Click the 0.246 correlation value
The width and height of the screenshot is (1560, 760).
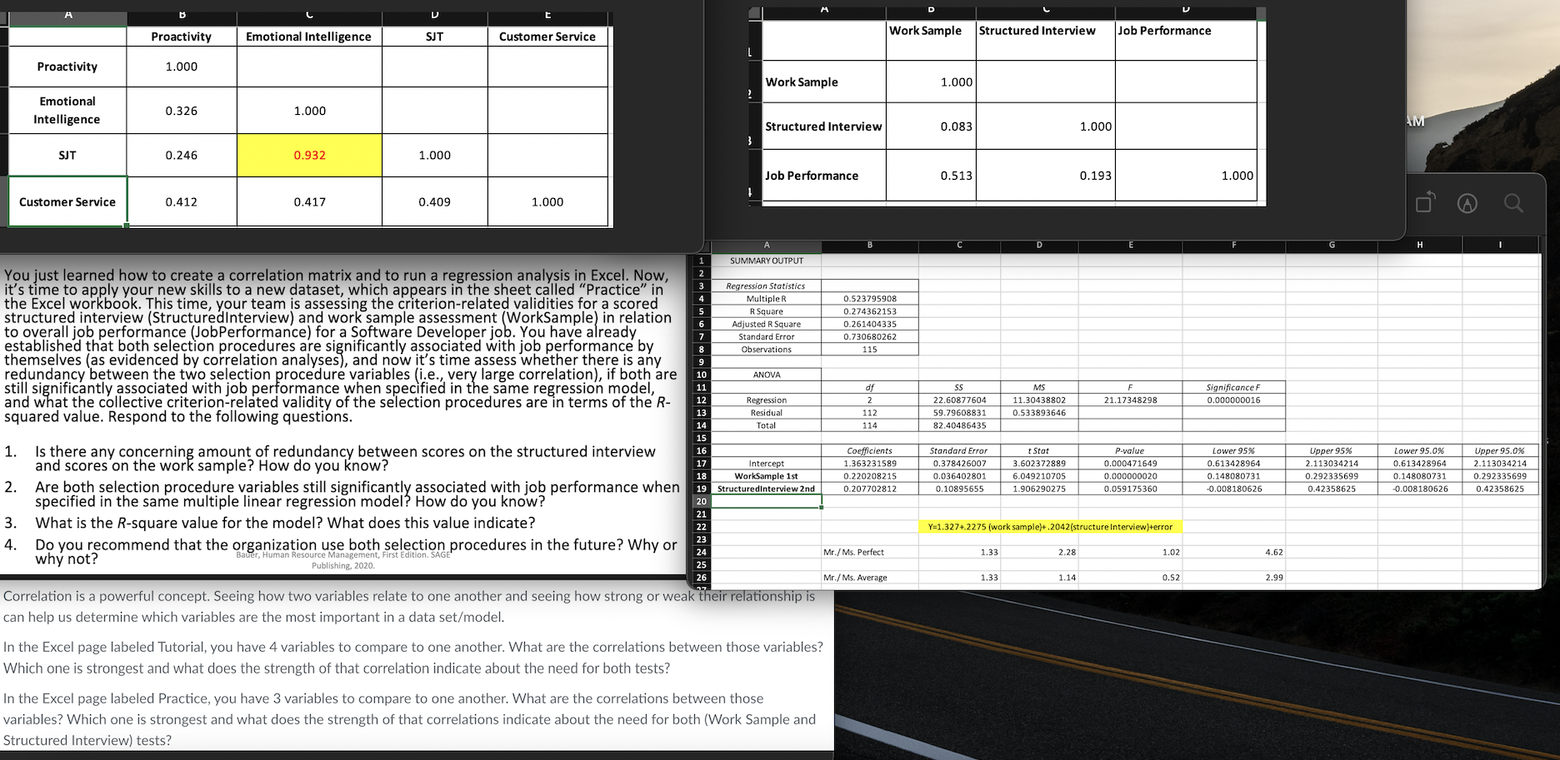click(x=181, y=155)
